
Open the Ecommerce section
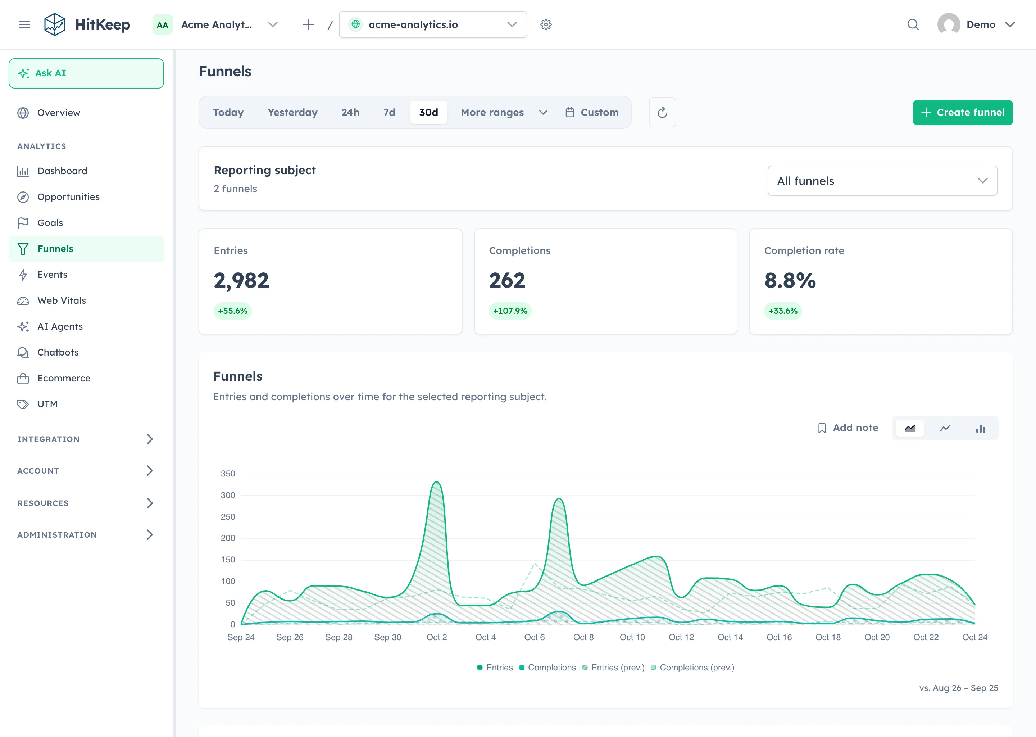(x=86, y=378)
